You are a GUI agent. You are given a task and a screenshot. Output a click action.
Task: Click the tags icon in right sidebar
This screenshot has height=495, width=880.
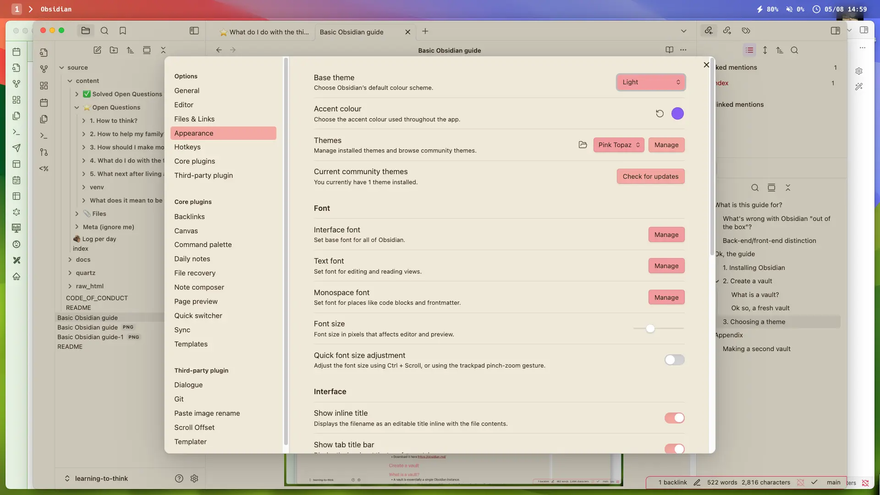pyautogui.click(x=746, y=31)
